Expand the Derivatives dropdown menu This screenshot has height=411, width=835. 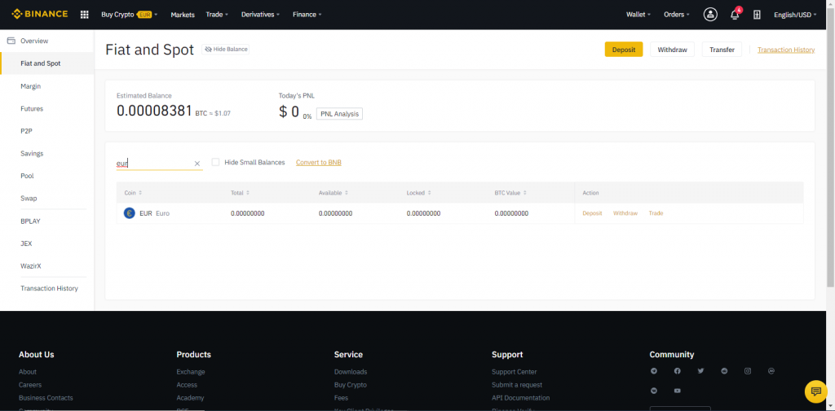[x=261, y=15]
